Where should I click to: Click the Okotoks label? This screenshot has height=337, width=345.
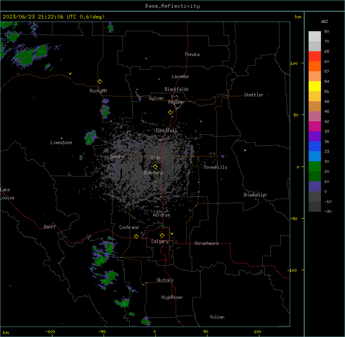tap(165, 280)
